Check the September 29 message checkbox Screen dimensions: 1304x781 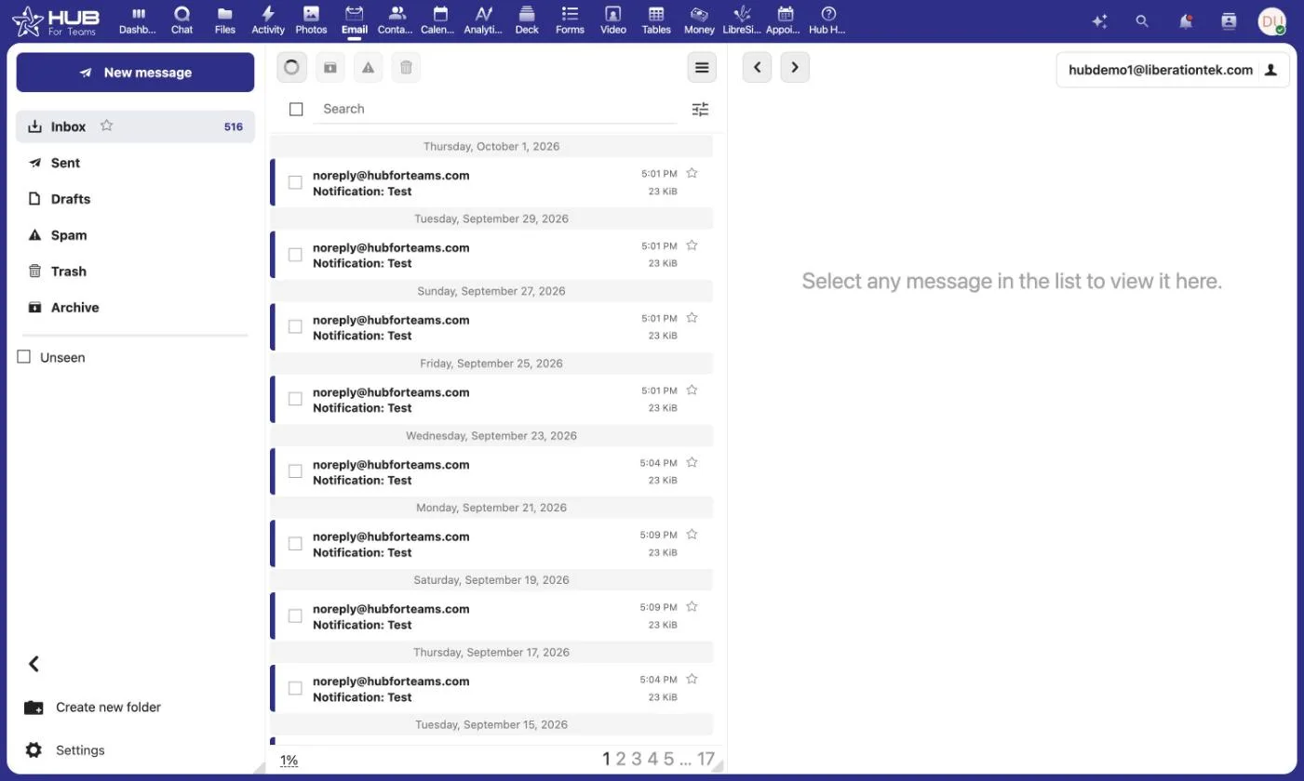pos(295,255)
